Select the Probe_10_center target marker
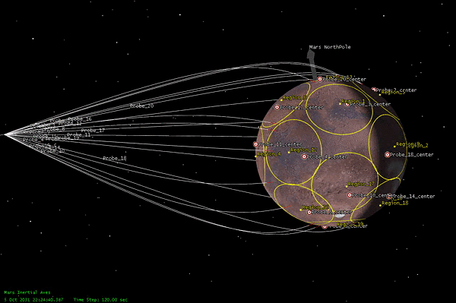The width and height of the screenshot is (456, 303). click(x=350, y=195)
